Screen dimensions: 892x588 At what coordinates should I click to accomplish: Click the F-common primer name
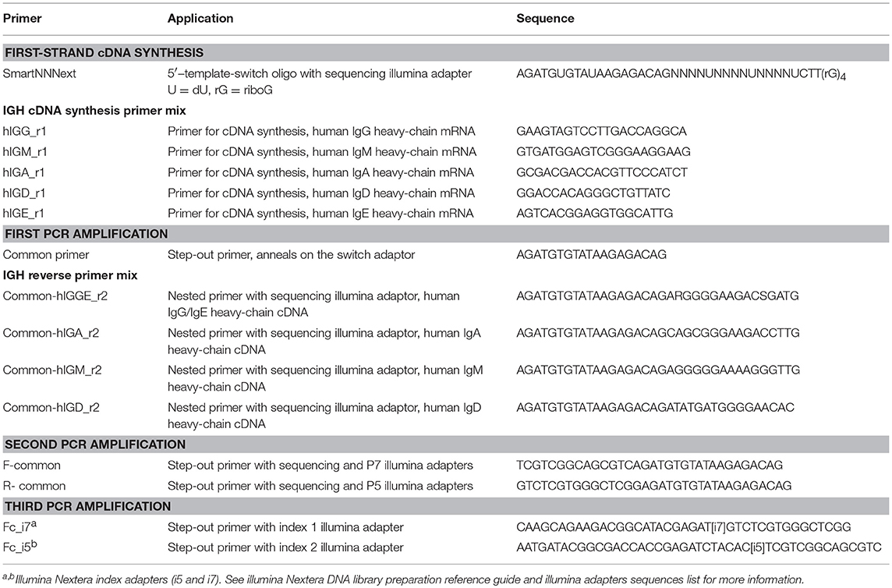pyautogui.click(x=32, y=466)
